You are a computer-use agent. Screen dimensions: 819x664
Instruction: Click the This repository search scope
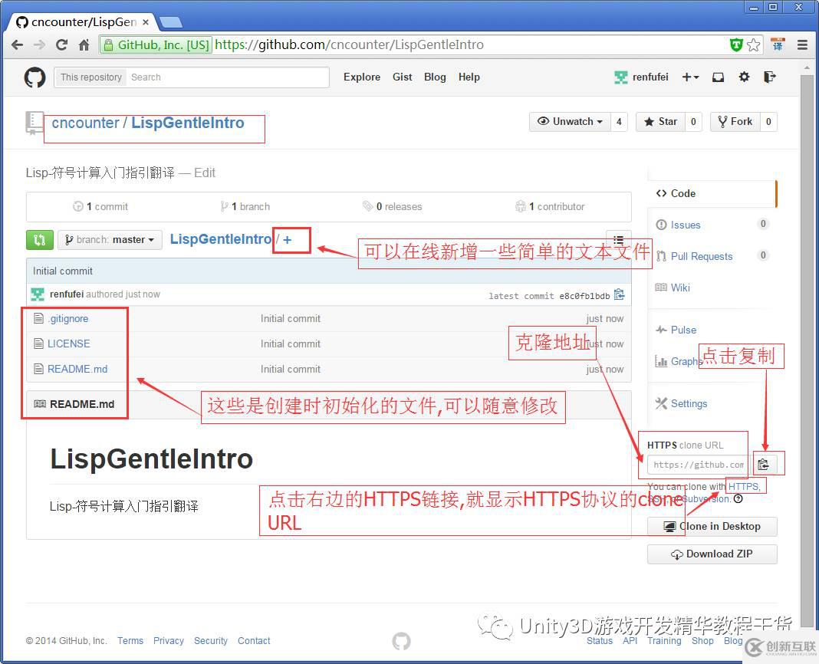91,77
